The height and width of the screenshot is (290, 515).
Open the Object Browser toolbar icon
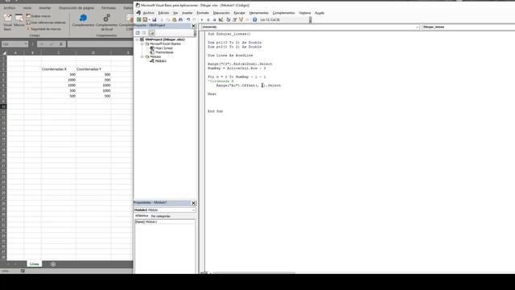point(241,19)
